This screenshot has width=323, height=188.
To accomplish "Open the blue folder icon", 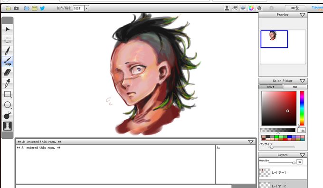I will [x=27, y=8].
